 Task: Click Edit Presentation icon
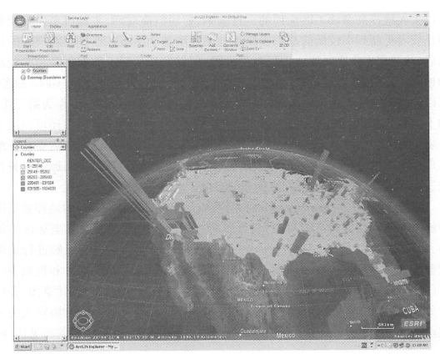(50, 38)
